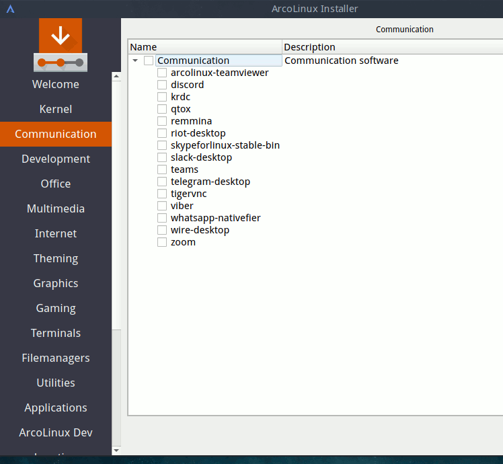Select the remmina tree item
Viewport: 503px width, 464px height.
[x=191, y=121]
